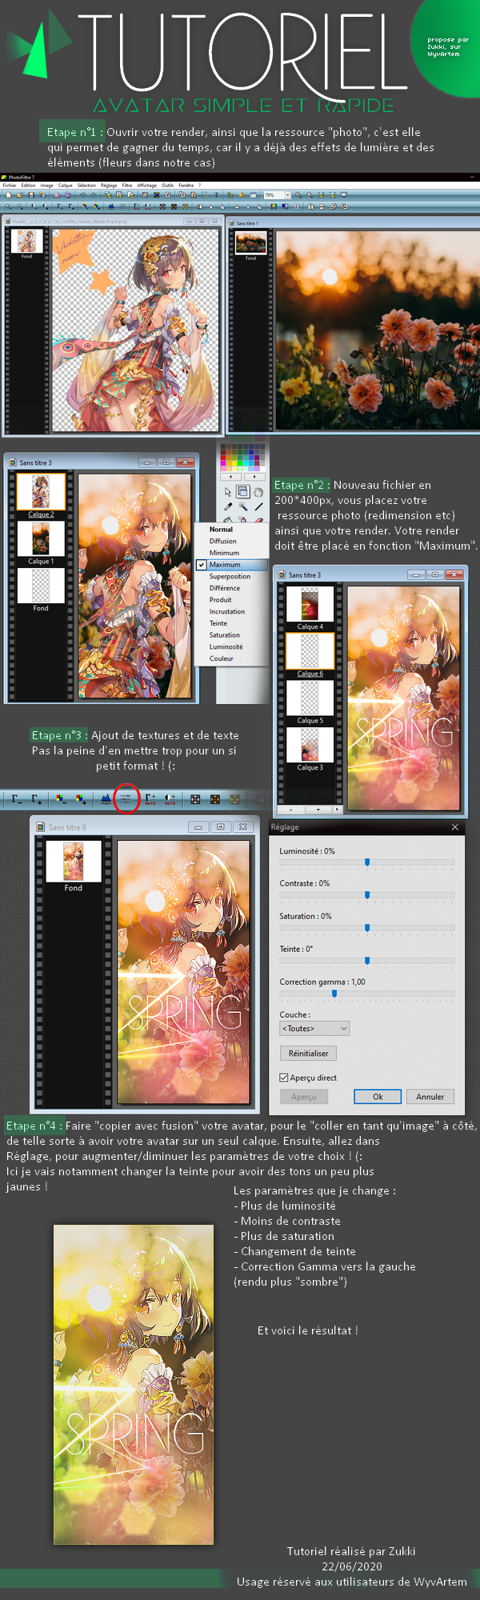Select Fond thumbnail in Sans titre 1
Screen dimensions: 480x1600
pos(250,242)
